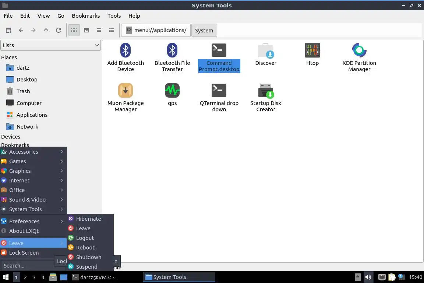
Task: Switch to compact list view
Action: [99, 30]
